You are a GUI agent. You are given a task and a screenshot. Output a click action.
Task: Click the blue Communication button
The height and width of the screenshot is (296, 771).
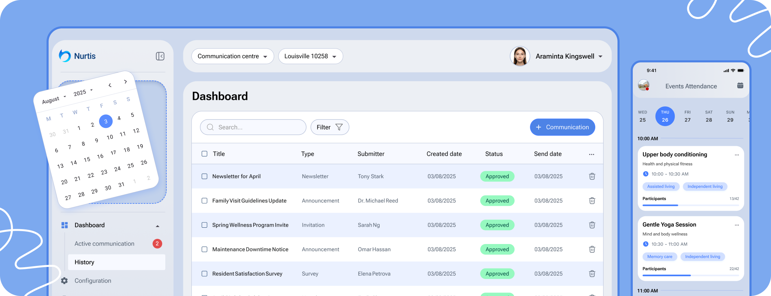tap(562, 127)
